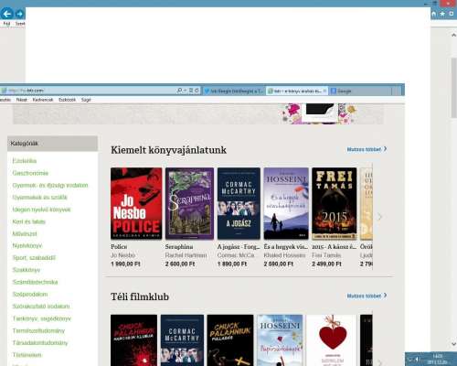Screen dimensions: 457x366
Task: Click the browser Back arrow button
Action: tap(7, 14)
